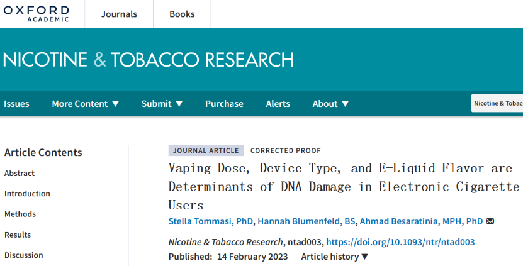
Task: Open the Books tab
Action: click(x=182, y=14)
